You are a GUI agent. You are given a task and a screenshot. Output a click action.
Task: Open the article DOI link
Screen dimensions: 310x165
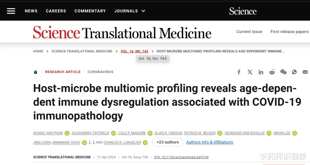[181, 157]
